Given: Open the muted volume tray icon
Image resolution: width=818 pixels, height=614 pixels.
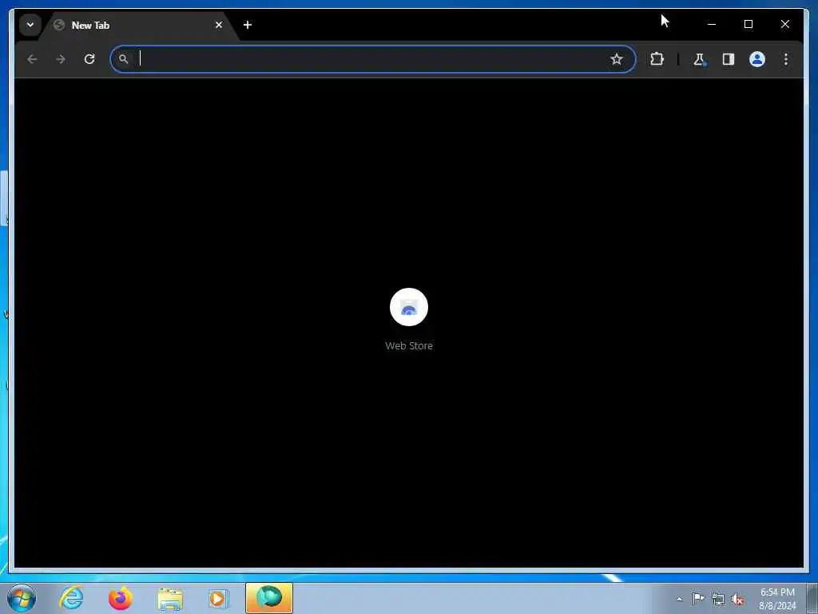Looking at the screenshot, I should point(737,599).
